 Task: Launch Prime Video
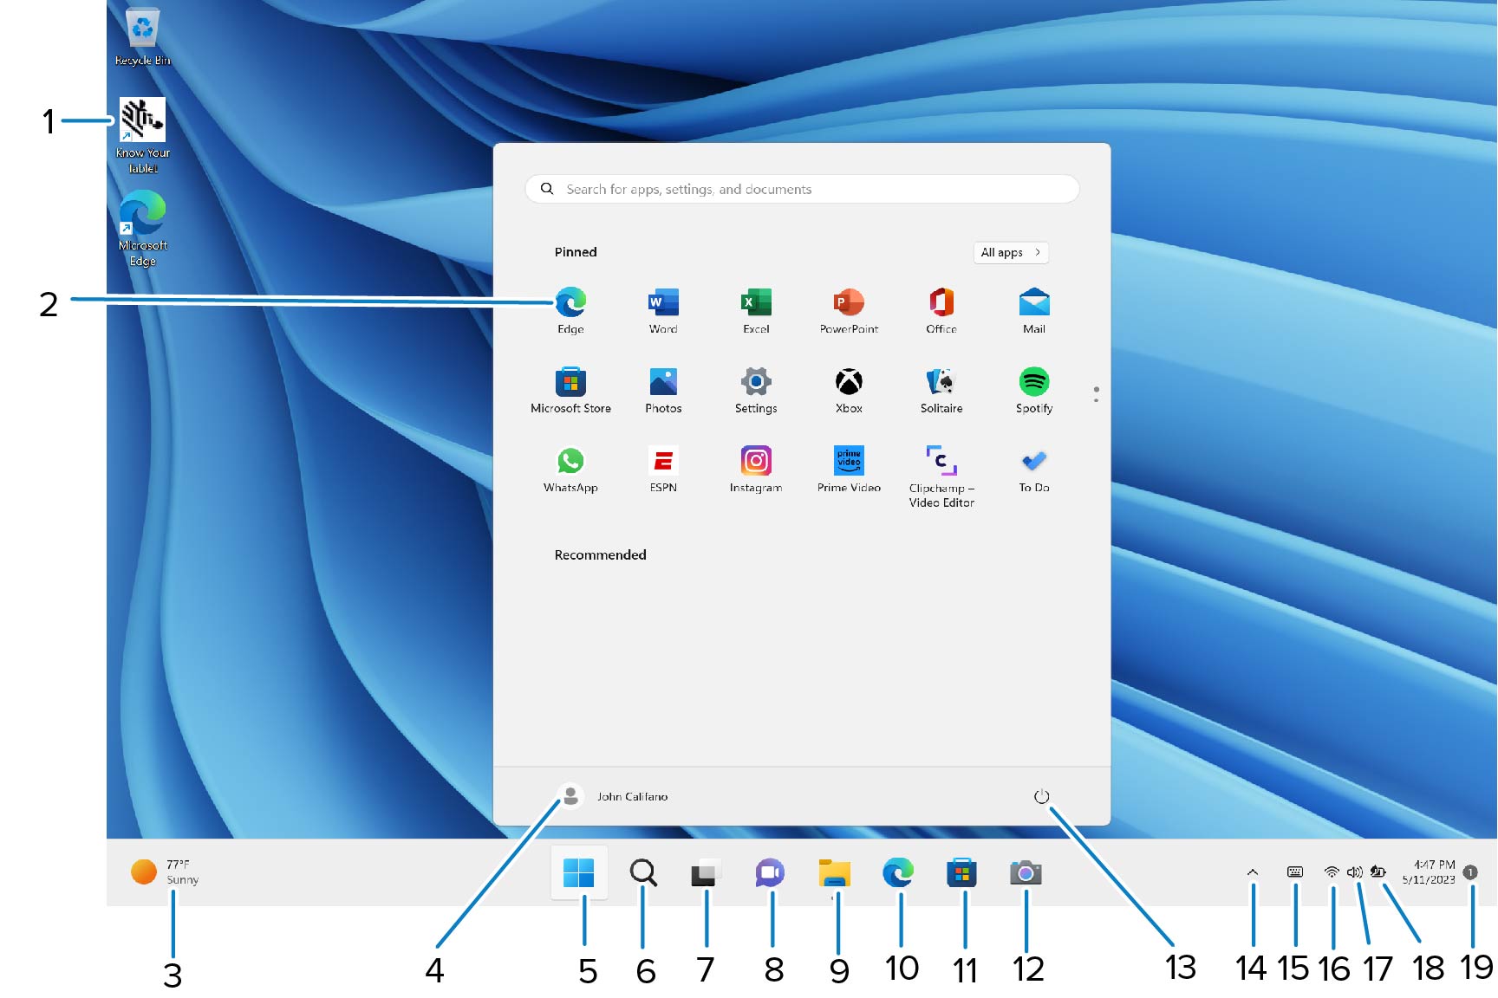click(849, 470)
